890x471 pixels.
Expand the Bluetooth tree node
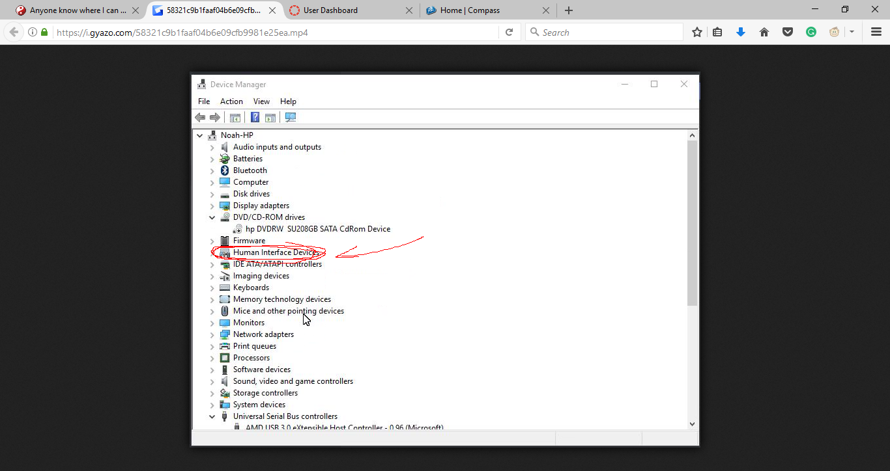[212, 170]
